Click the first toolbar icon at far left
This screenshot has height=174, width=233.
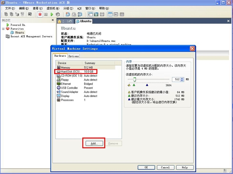pyautogui.click(x=6, y=14)
